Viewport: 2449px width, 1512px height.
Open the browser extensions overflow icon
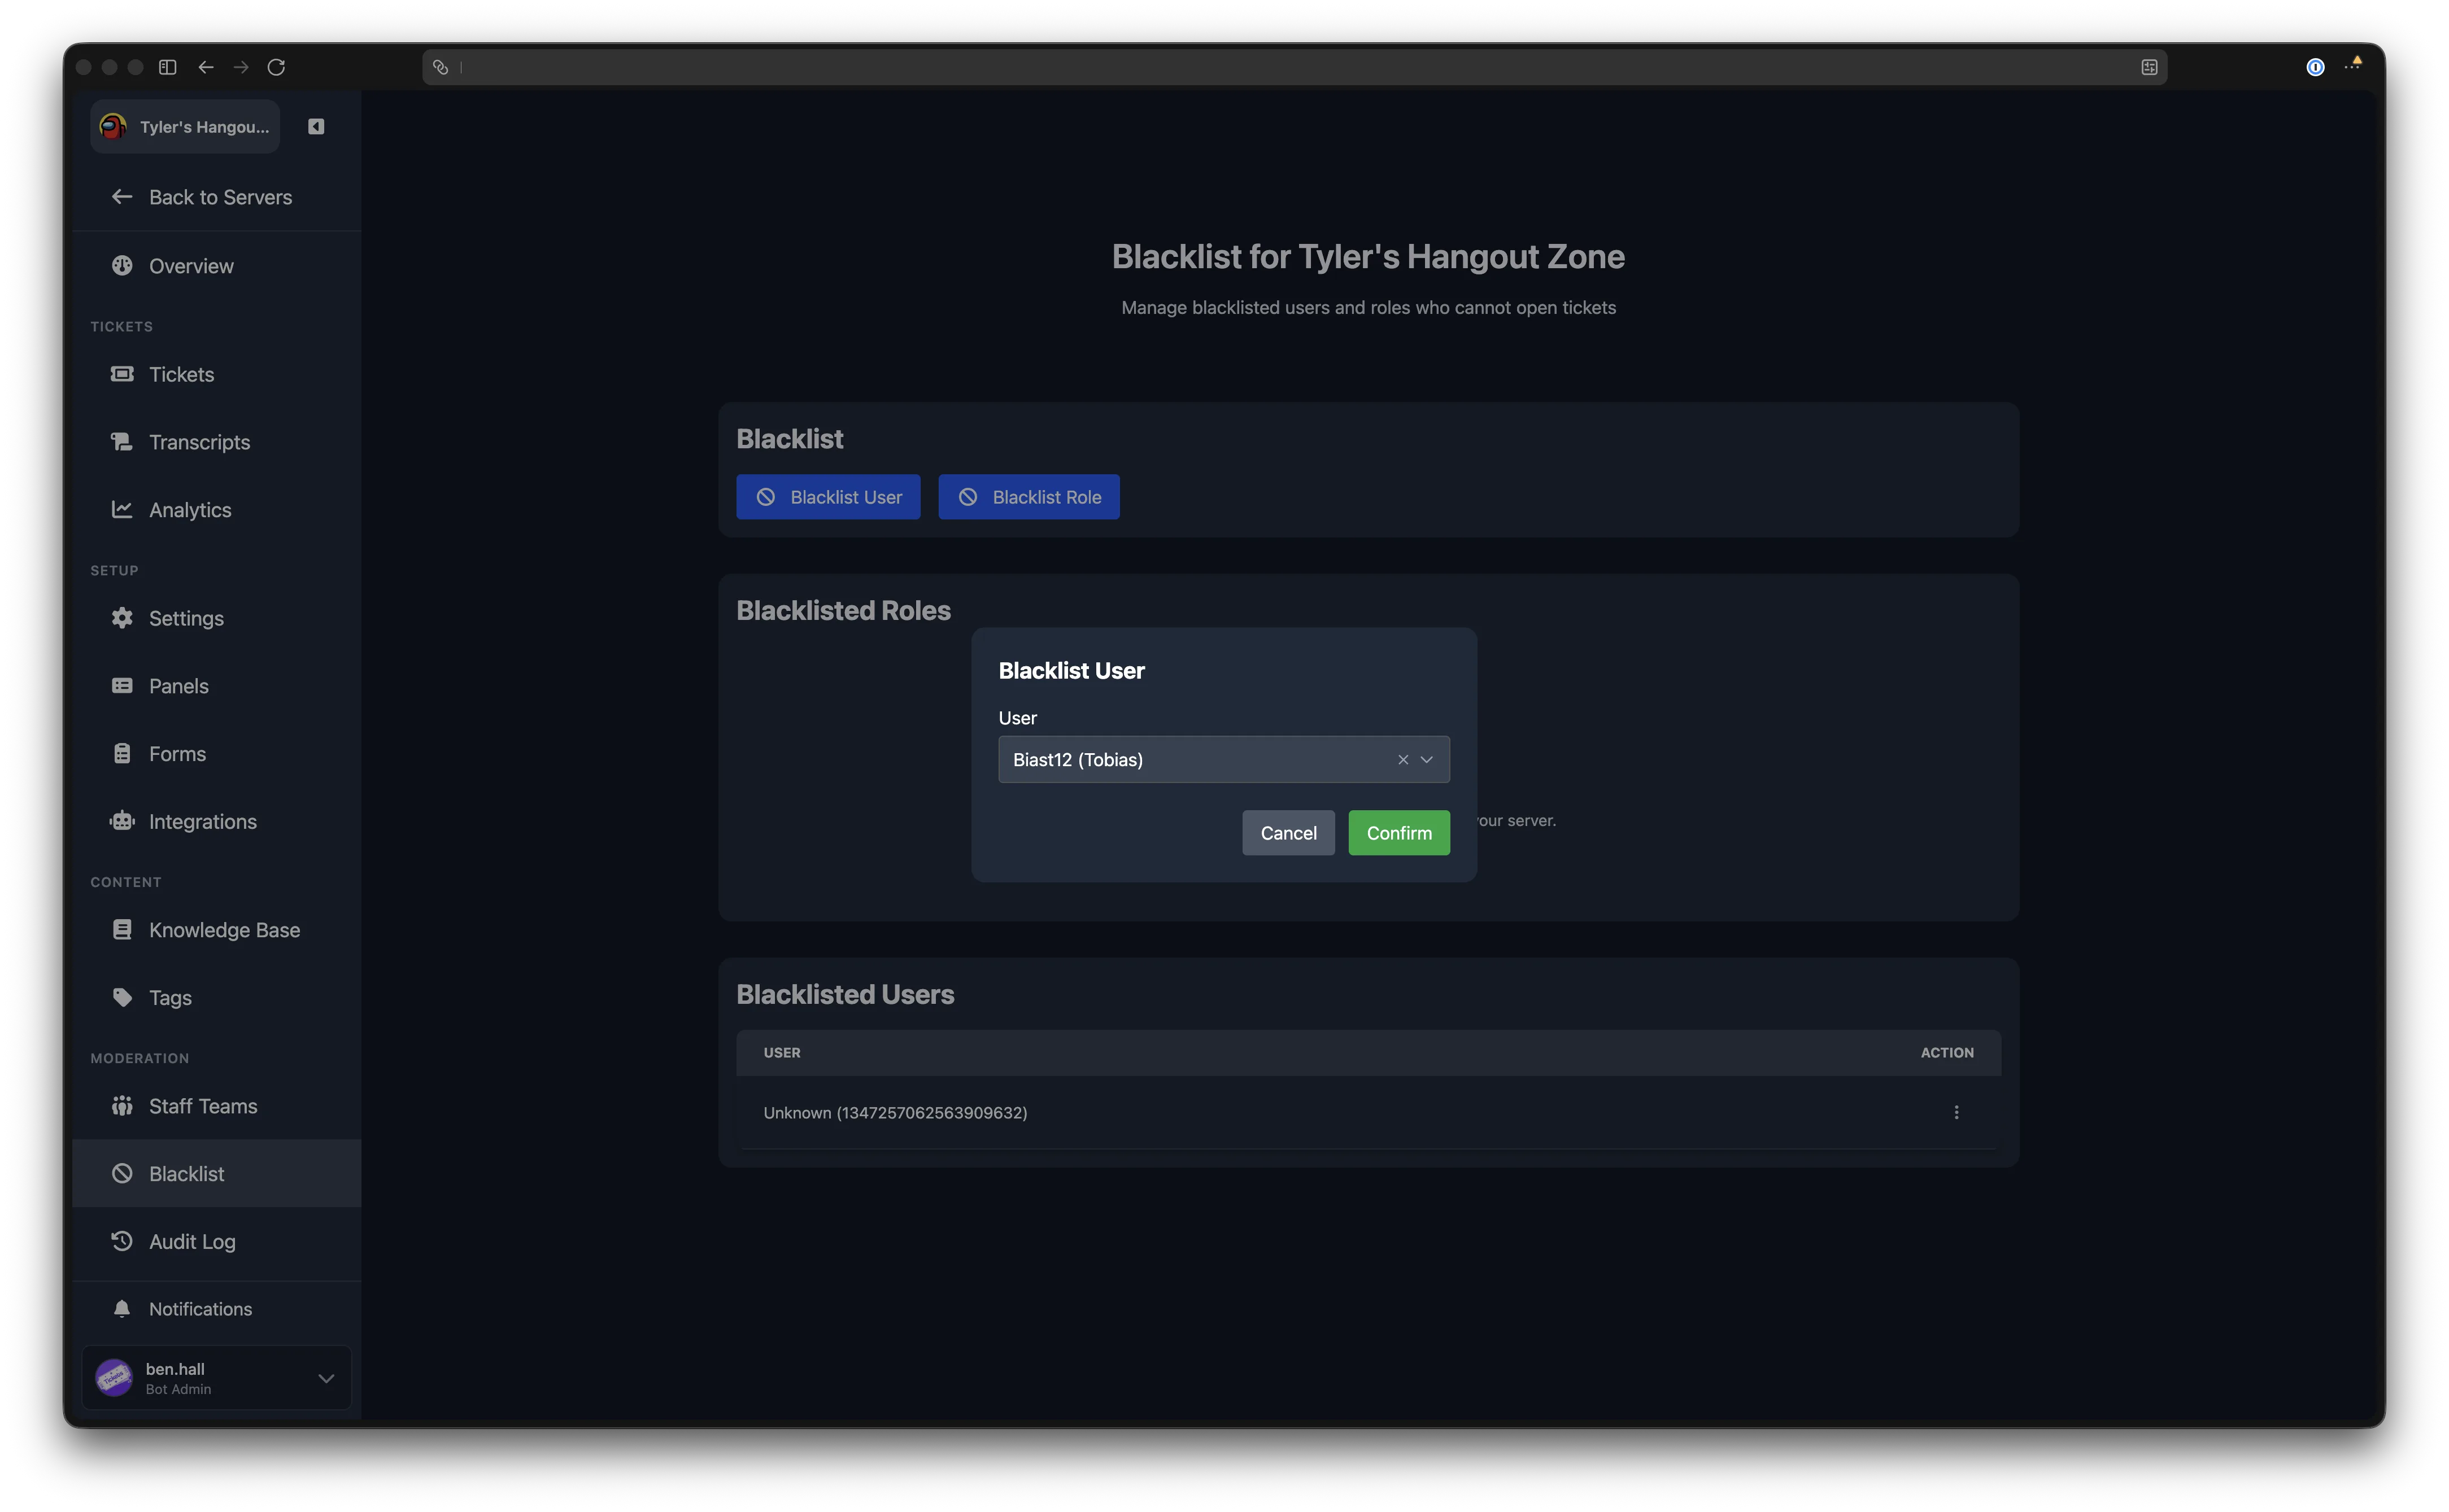(x=2354, y=65)
